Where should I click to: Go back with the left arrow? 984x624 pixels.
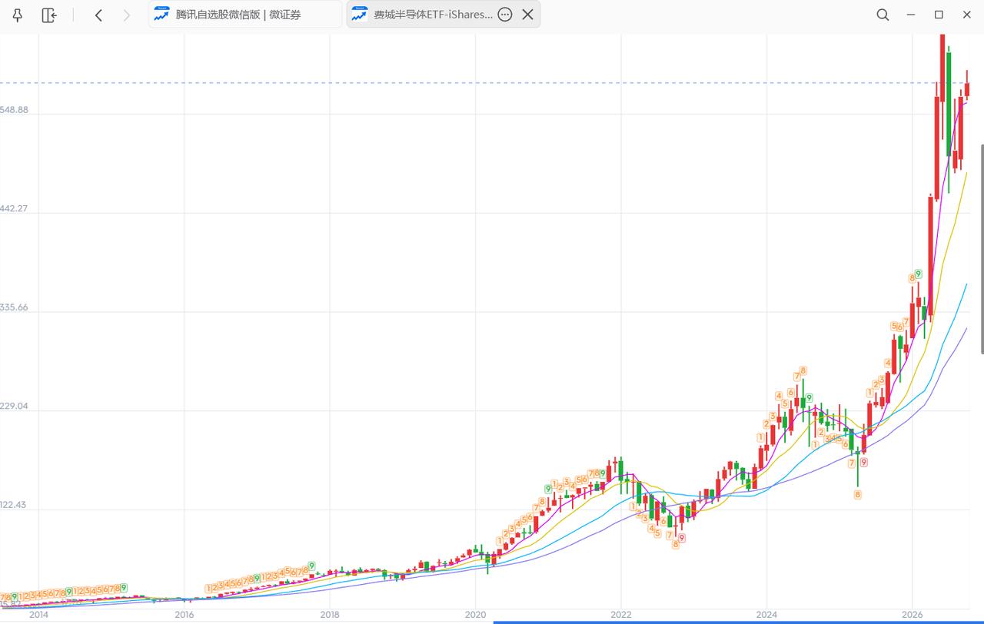click(98, 15)
